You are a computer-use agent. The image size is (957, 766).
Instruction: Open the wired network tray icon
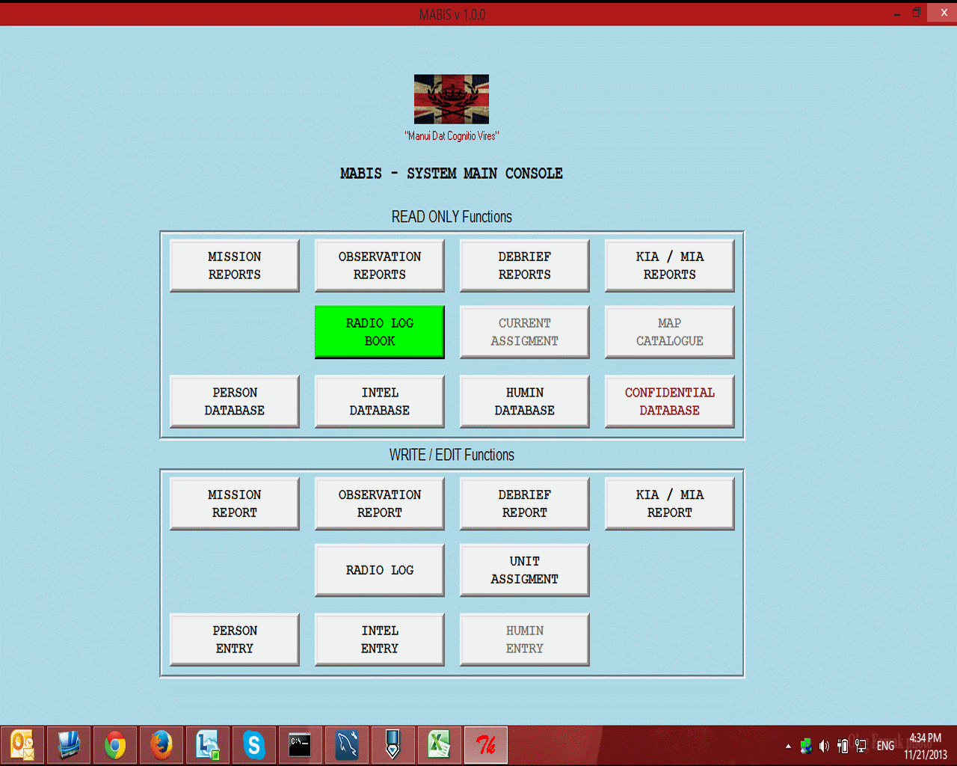coord(861,746)
